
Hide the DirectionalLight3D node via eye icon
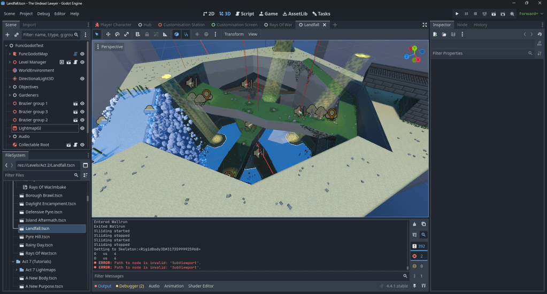tap(82, 79)
